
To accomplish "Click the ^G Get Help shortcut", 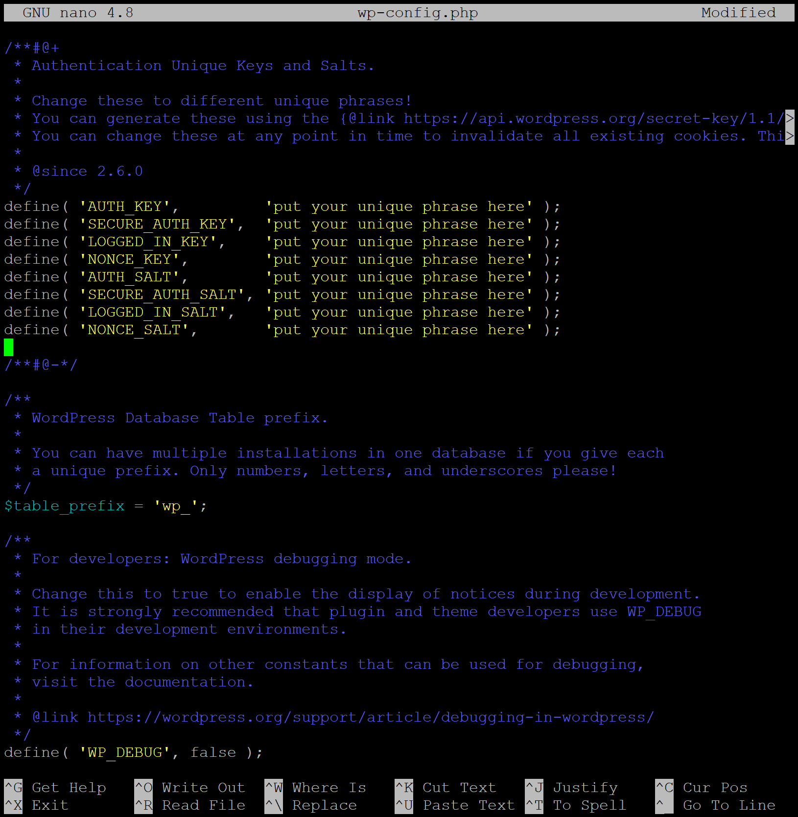I will [x=55, y=788].
